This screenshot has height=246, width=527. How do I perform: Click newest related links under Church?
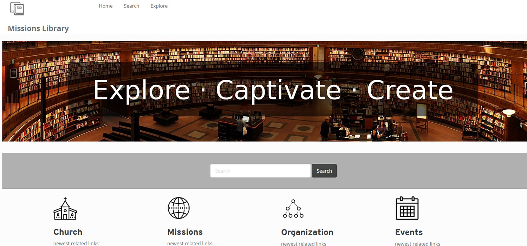tap(77, 244)
